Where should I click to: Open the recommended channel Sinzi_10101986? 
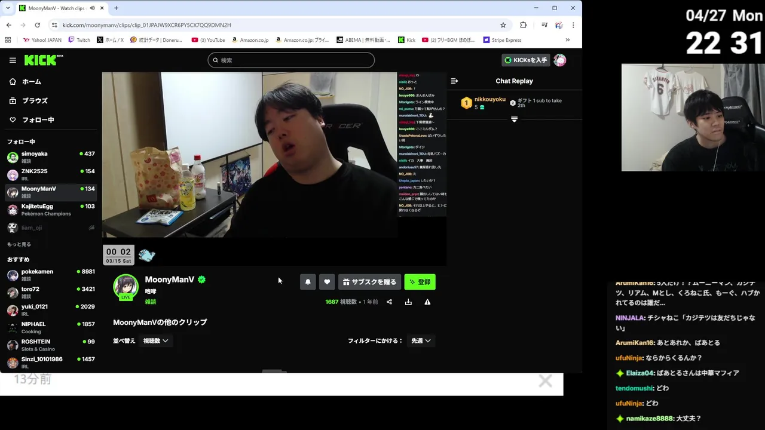pos(51,363)
